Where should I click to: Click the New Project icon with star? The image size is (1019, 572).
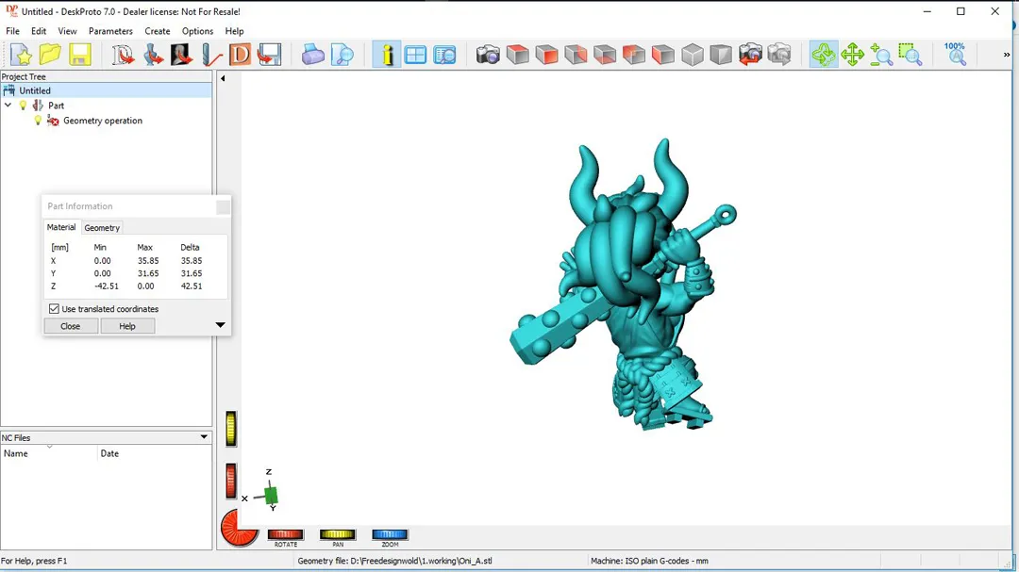click(22, 55)
